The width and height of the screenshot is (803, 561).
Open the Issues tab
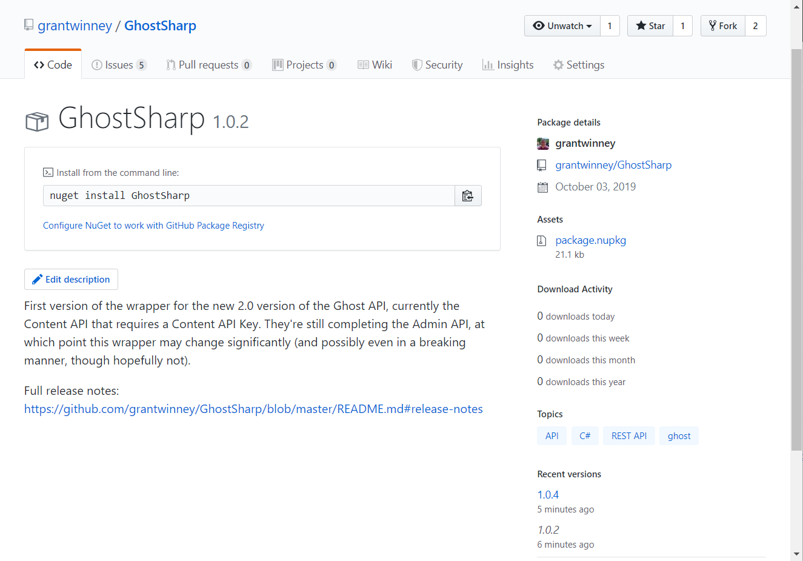[x=119, y=65]
